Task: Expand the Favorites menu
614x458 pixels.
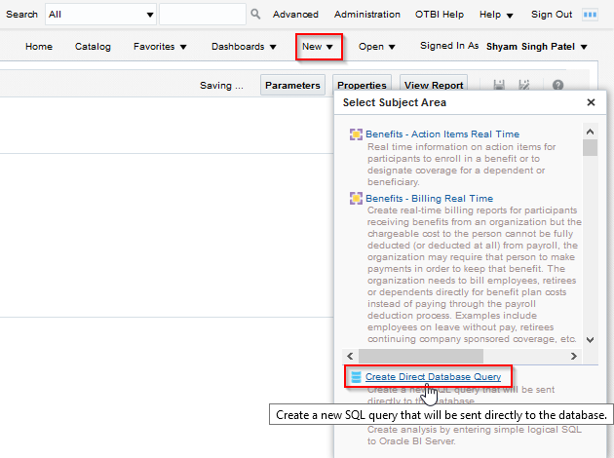Action: tap(160, 47)
